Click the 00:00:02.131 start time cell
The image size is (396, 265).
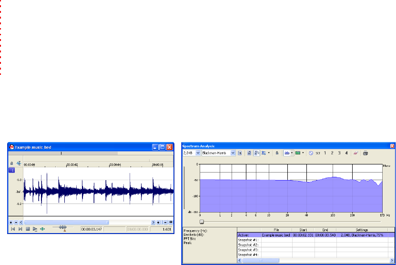(x=303, y=235)
